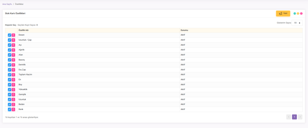
Task: Click delete icon for Desen row
Action: click(13, 35)
